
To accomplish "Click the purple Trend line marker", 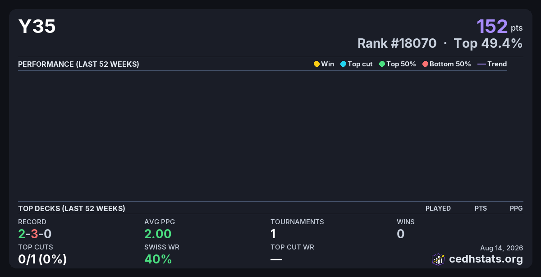I will (481, 64).
